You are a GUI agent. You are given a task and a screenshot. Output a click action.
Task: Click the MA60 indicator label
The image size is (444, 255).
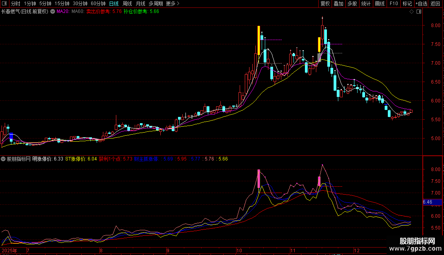click(78, 12)
